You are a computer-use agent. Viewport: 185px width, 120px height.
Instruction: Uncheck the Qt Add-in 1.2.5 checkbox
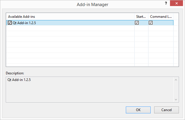10,23
